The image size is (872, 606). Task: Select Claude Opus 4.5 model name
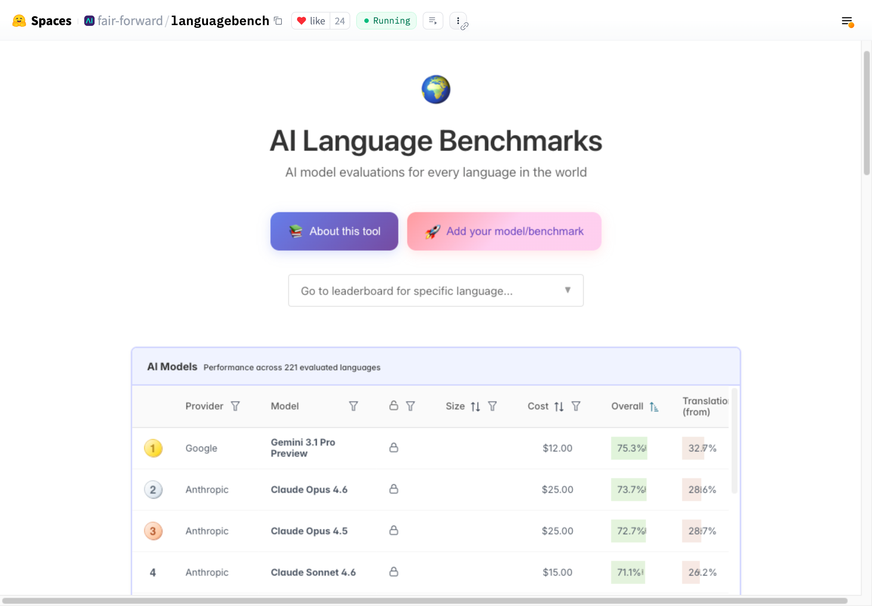click(x=309, y=531)
